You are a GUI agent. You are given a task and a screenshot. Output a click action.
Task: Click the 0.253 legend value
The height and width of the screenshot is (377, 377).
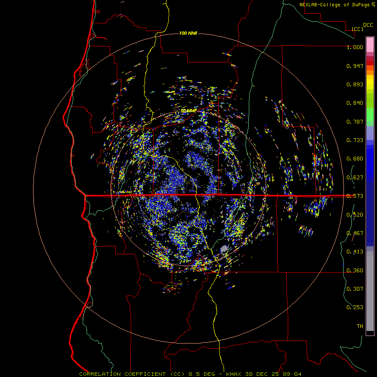click(355, 307)
